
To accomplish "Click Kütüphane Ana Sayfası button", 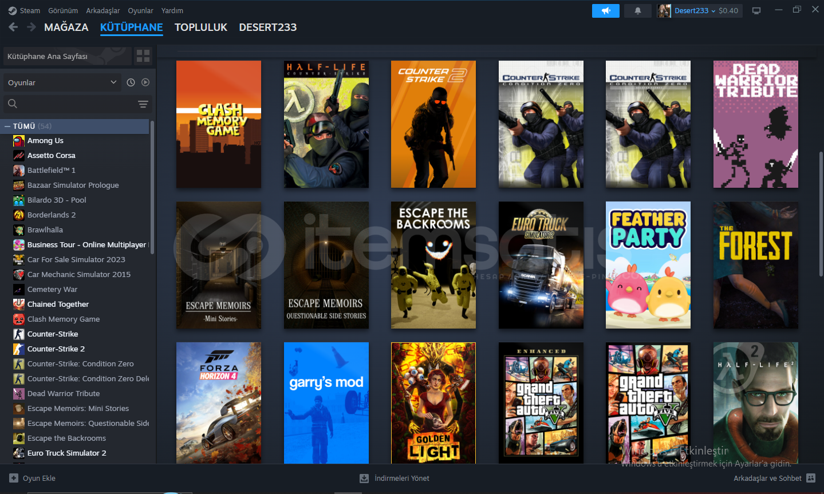I will click(x=68, y=56).
